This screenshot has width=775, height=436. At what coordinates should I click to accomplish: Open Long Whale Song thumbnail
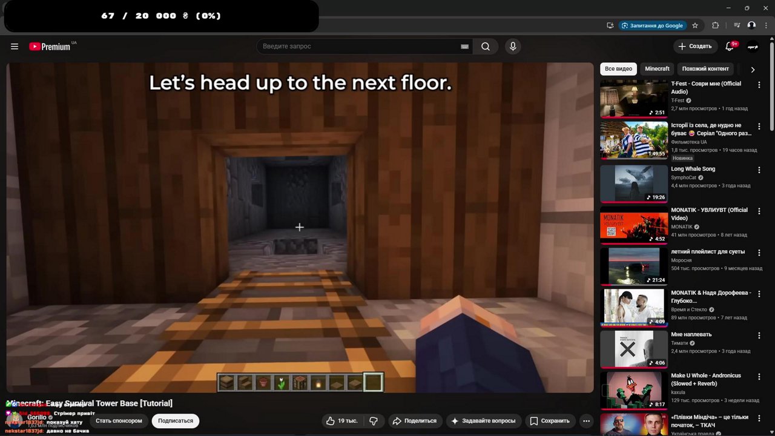pyautogui.click(x=634, y=183)
